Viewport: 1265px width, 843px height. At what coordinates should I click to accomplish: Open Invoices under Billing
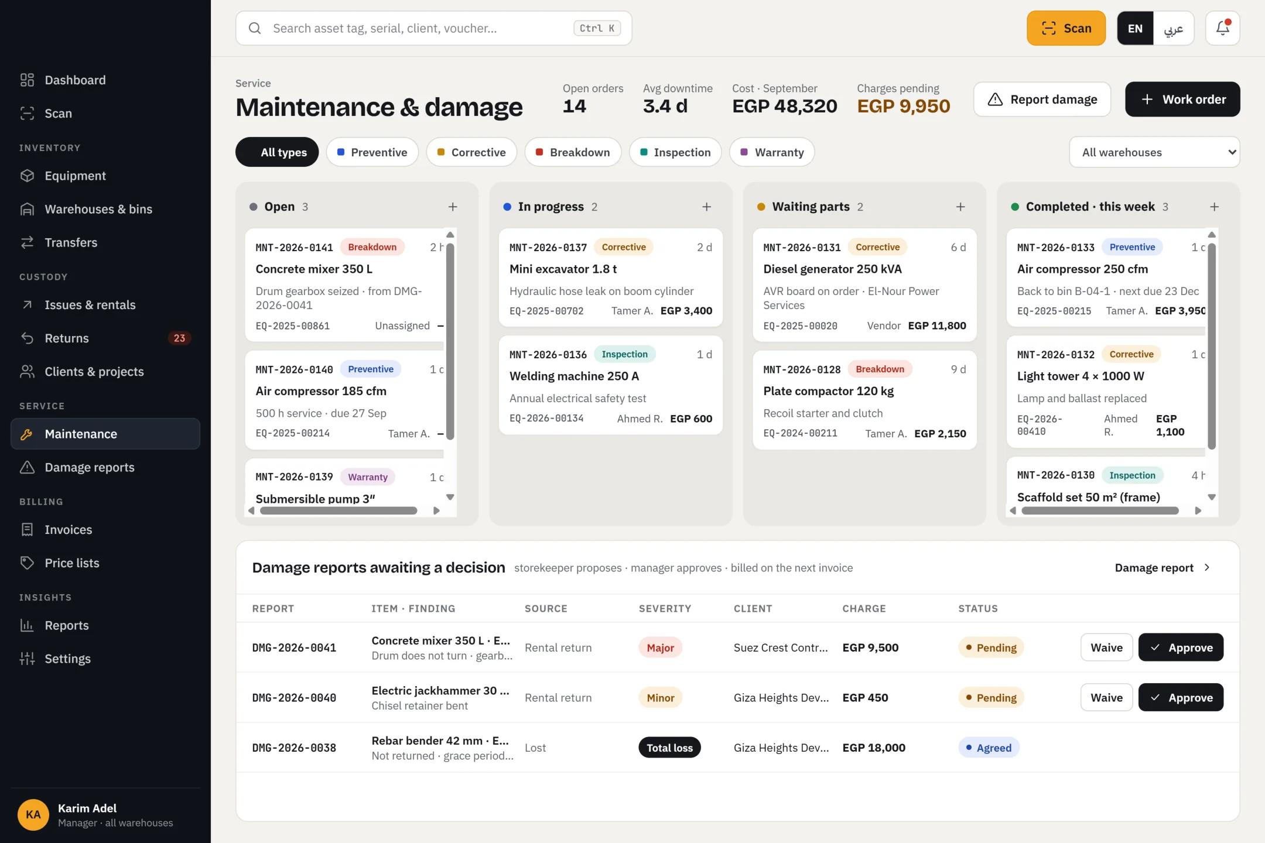105,530
